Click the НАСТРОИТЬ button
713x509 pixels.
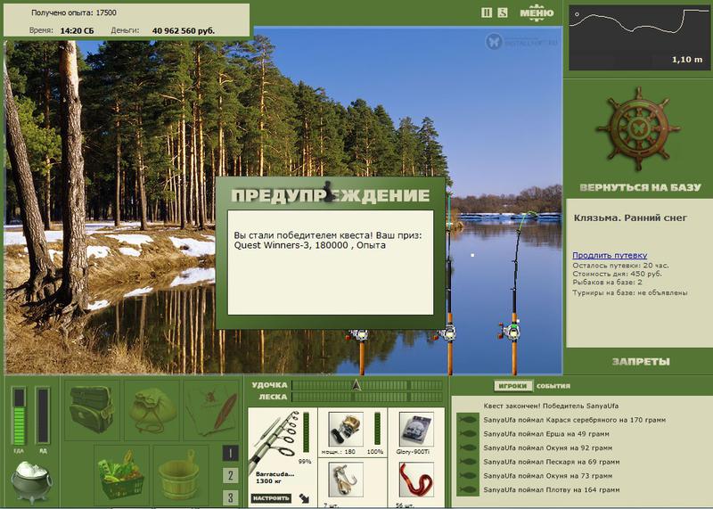[271, 498]
